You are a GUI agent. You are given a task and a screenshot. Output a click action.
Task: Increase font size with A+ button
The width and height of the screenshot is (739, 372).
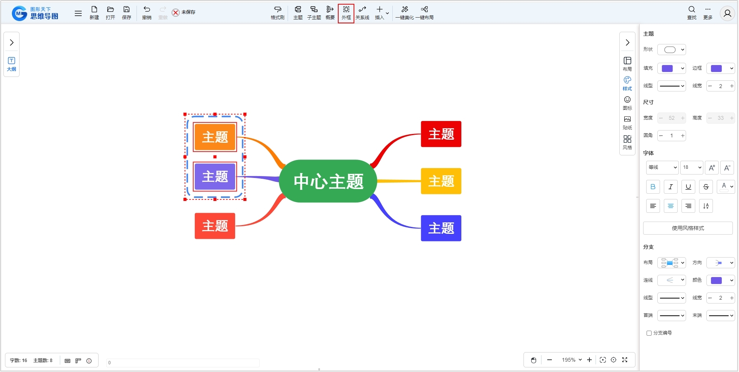(712, 168)
